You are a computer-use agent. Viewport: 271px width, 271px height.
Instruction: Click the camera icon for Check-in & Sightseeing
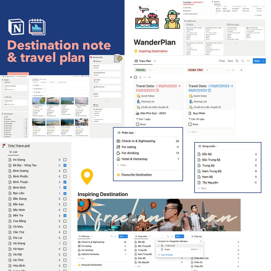click(x=118, y=141)
